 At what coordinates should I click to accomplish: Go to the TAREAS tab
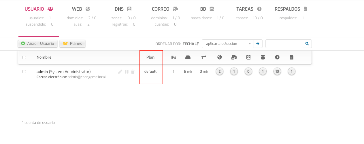pyautogui.click(x=249, y=9)
